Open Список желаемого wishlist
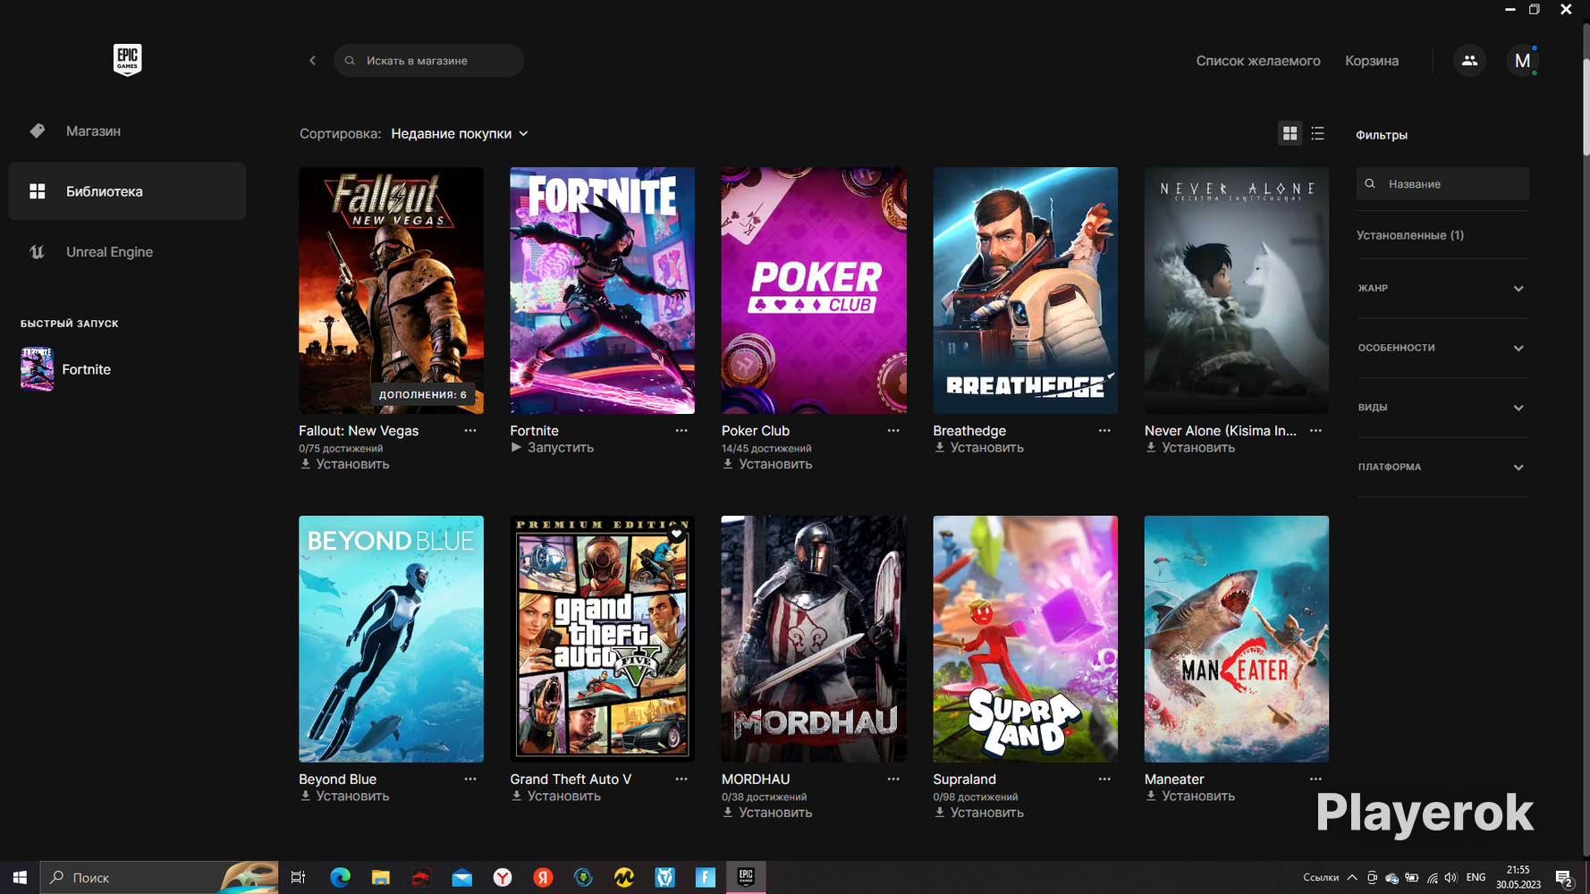The width and height of the screenshot is (1590, 894). [x=1258, y=61]
